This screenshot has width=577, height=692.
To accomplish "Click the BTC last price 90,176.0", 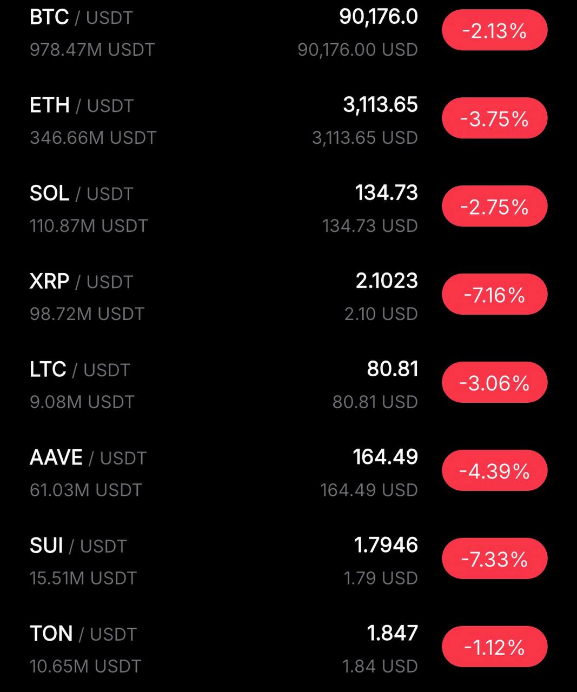I will tap(379, 17).
